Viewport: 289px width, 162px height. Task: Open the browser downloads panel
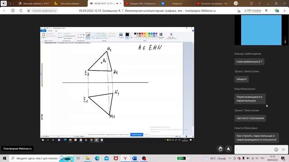tap(284, 11)
